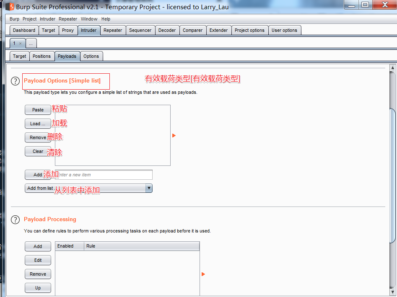Select Intruder attack tab 1
397x297 pixels.
pyautogui.click(x=15, y=44)
